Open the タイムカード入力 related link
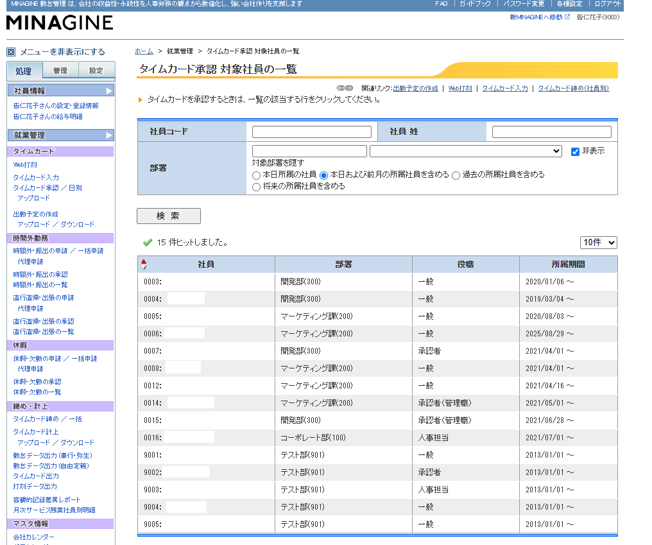The image size is (652, 545). [504, 89]
